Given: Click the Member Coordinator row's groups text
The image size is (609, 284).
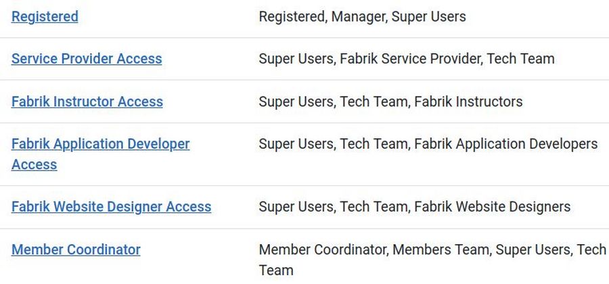Looking at the screenshot, I should coord(432,250).
